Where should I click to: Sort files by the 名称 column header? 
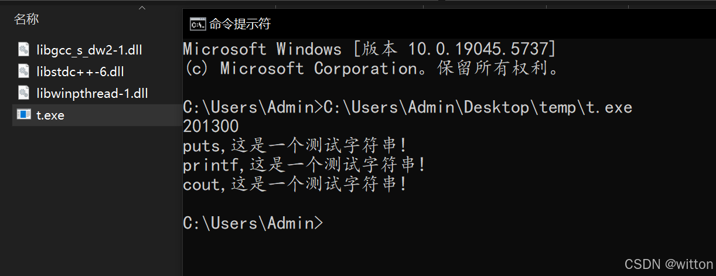(x=26, y=19)
